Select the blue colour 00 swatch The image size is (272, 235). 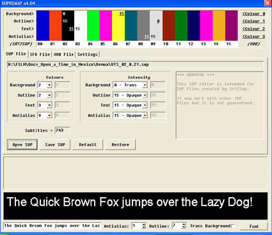click(x=43, y=26)
